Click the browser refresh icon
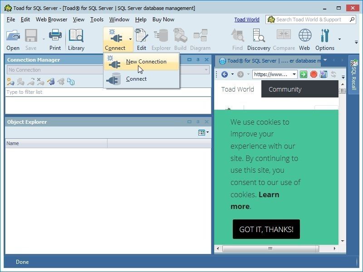363x272 pixels. tap(334, 74)
